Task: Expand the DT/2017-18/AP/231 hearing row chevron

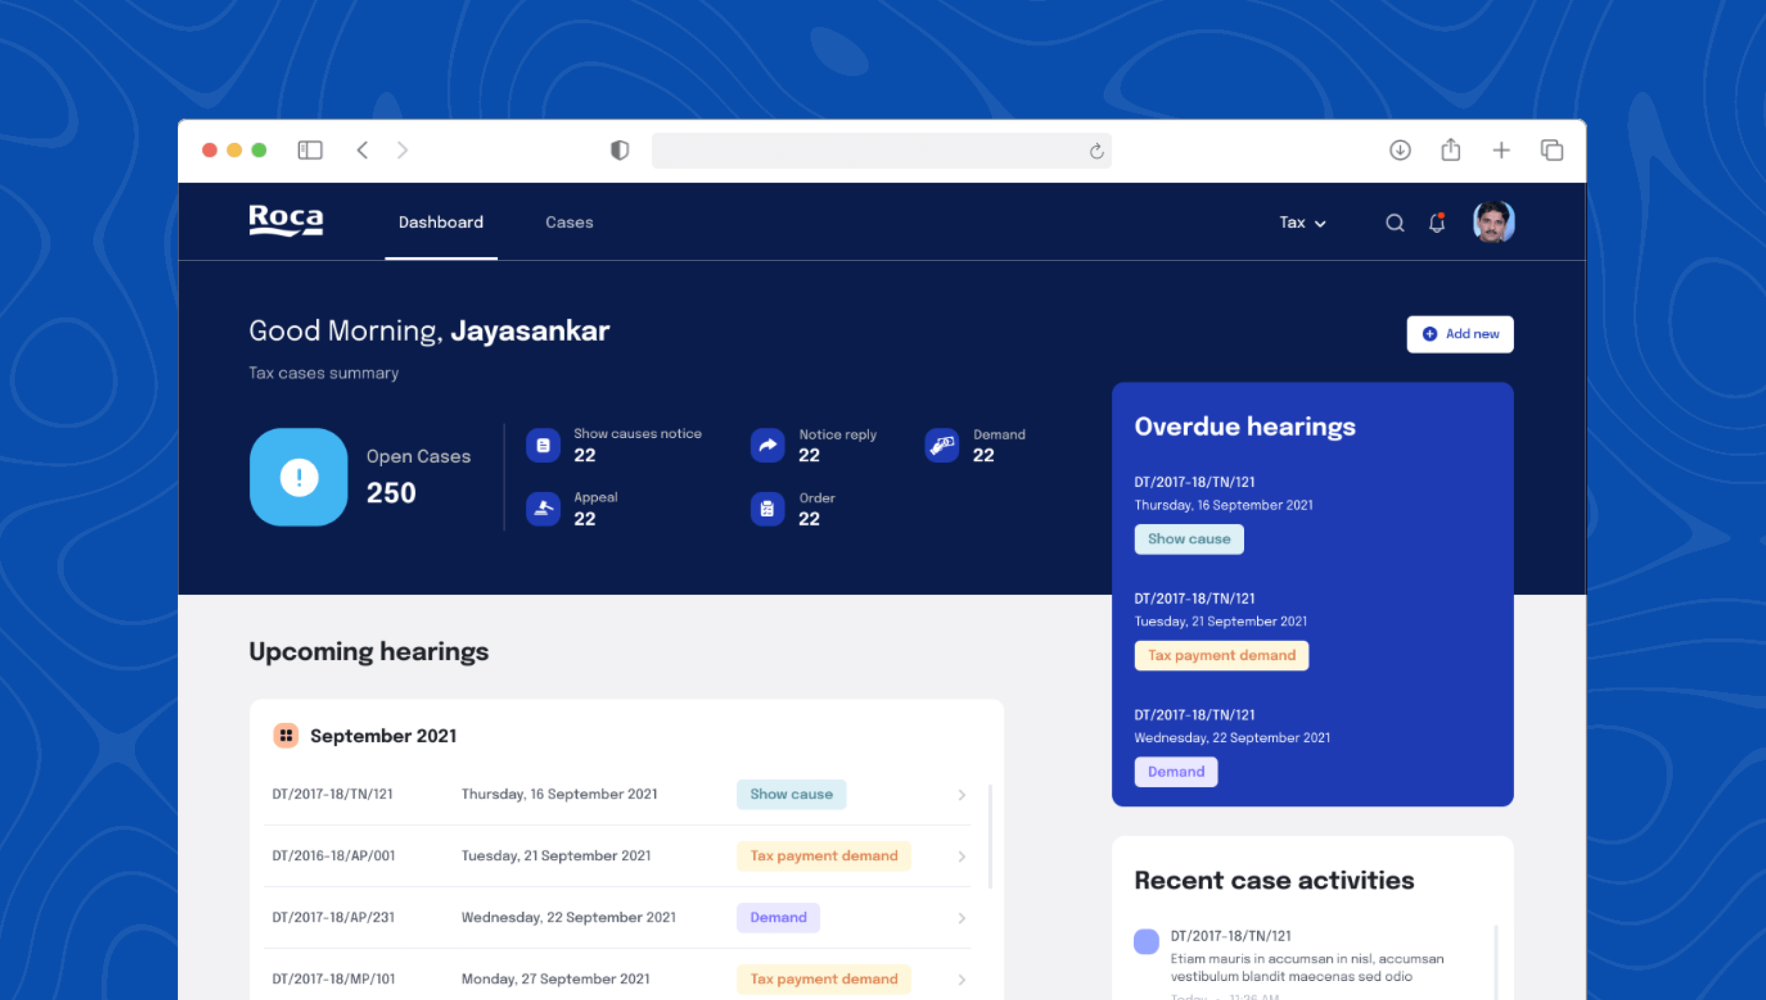Action: [x=961, y=919]
